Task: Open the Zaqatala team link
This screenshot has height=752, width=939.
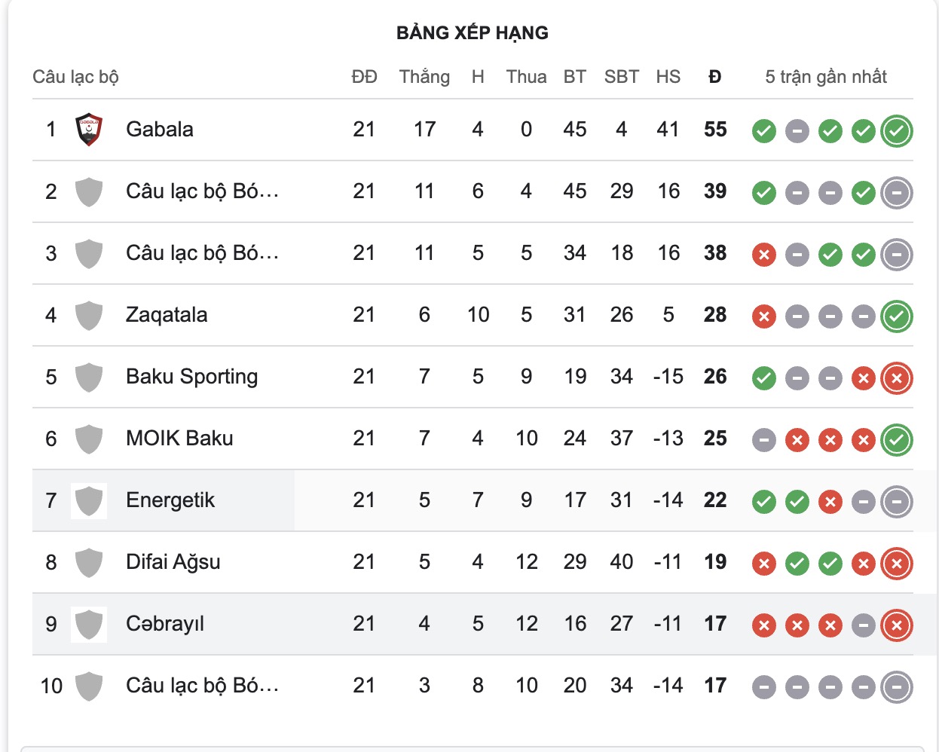Action: click(x=167, y=315)
